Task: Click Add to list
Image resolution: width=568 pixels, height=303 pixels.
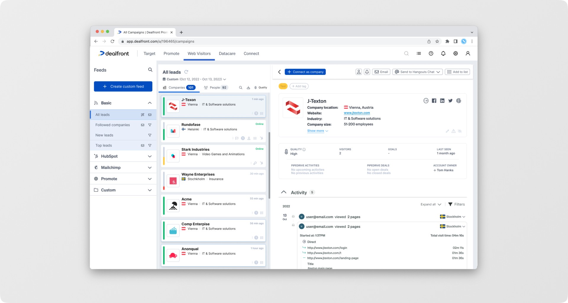Action: (x=457, y=72)
